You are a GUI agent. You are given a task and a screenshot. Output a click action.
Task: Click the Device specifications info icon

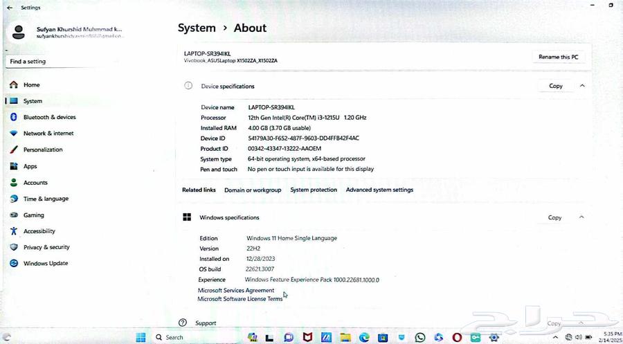pyautogui.click(x=188, y=86)
